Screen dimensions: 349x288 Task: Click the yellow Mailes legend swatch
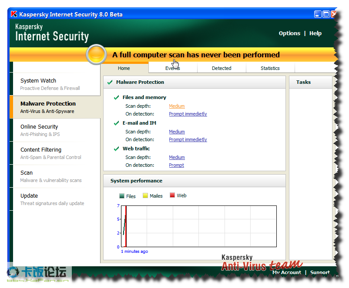[x=145, y=195]
